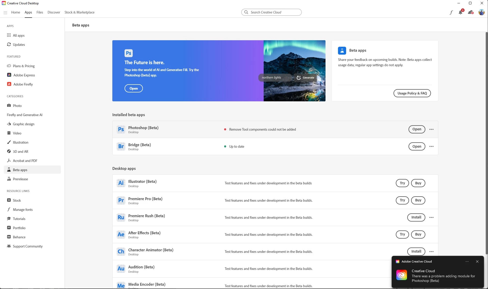Image resolution: width=488 pixels, height=289 pixels.
Task: Open the Usage Policy & FAQ
Action: pyautogui.click(x=412, y=93)
